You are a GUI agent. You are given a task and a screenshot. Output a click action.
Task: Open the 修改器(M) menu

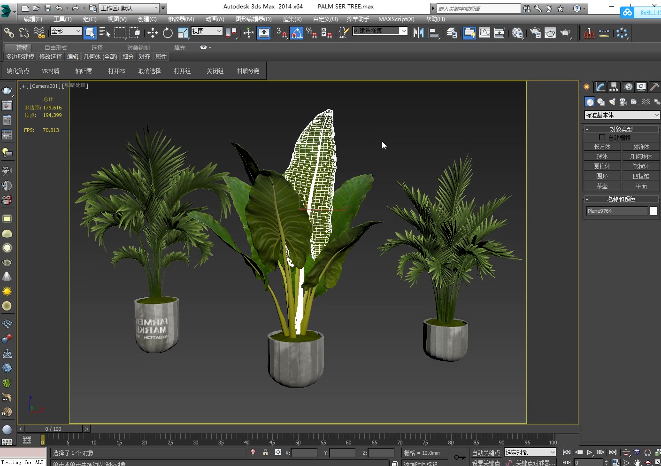tap(181, 19)
